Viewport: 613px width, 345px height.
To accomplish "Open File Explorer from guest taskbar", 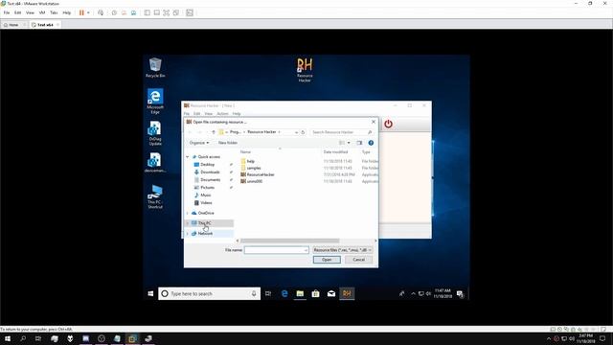I will 300,293.
